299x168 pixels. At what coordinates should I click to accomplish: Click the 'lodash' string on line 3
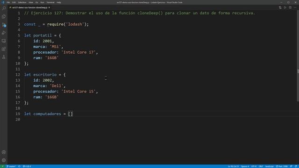75,24
